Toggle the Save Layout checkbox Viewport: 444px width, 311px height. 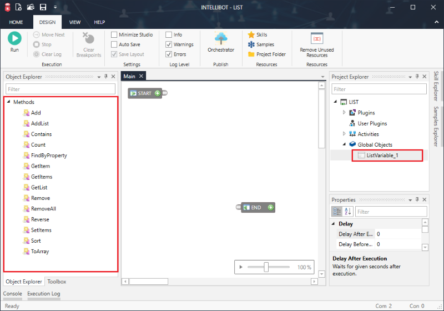(x=114, y=54)
